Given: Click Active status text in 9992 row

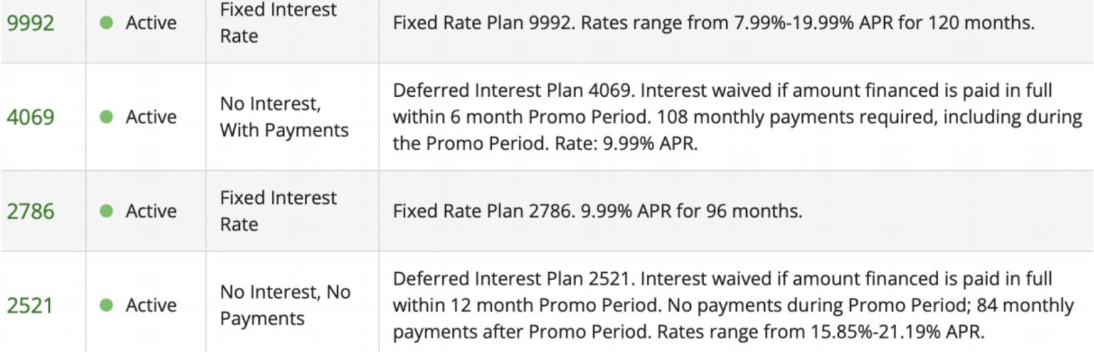Looking at the screenshot, I should point(151,23).
